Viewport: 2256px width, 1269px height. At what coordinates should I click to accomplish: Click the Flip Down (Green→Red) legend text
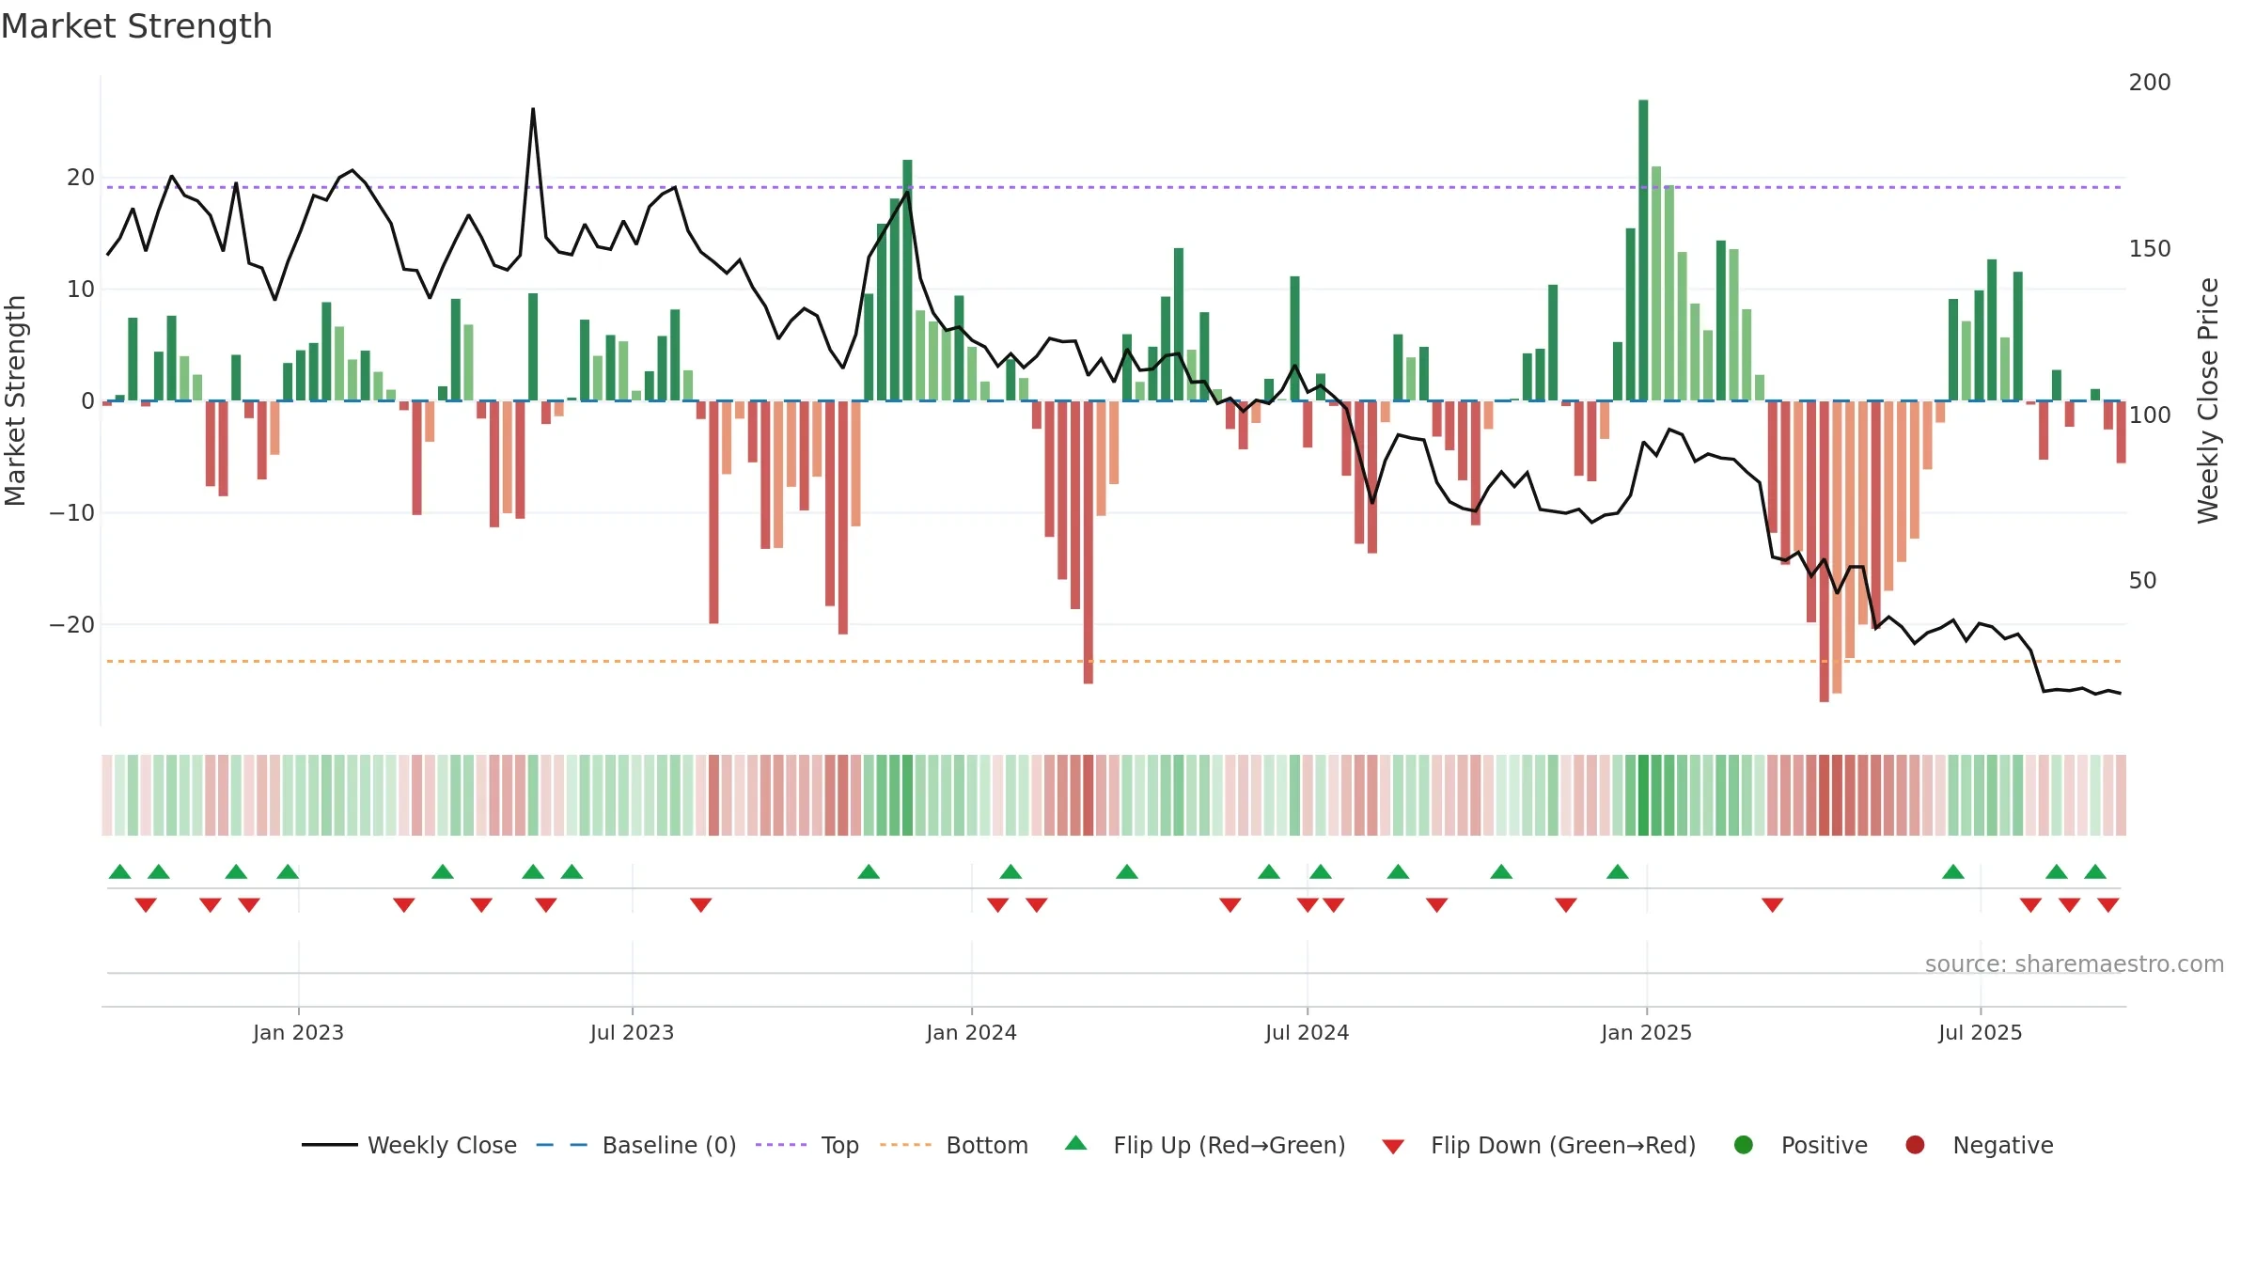1563,1145
